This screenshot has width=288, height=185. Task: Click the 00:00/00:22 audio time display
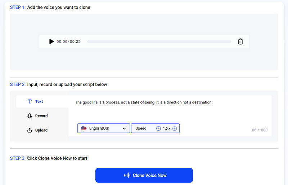point(68,42)
